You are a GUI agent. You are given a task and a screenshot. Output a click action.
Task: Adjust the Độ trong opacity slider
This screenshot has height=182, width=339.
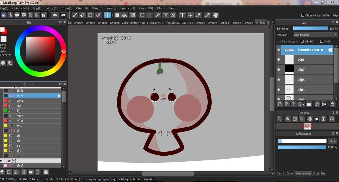[x=311, y=29]
